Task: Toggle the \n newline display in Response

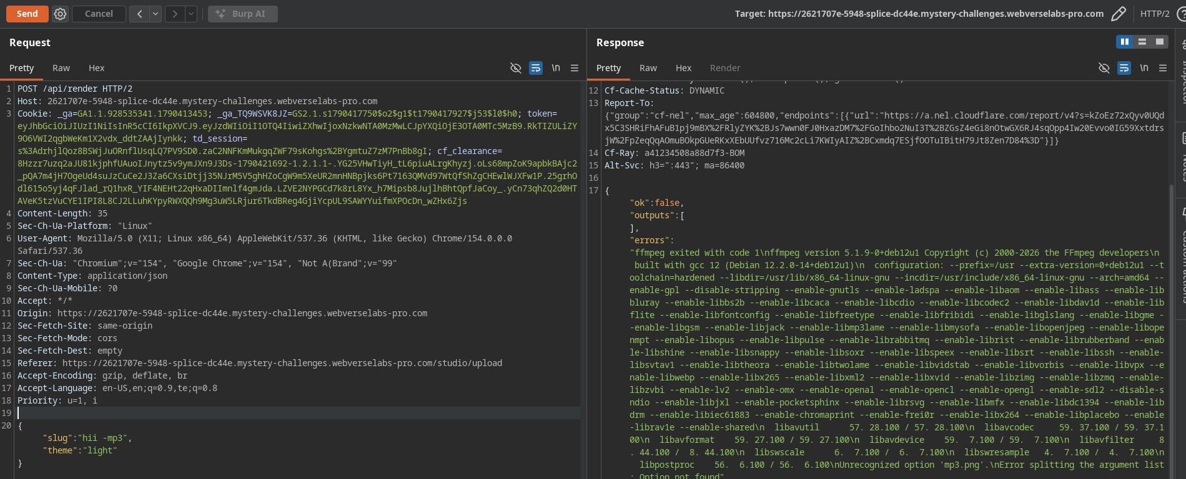Action: (x=1144, y=68)
